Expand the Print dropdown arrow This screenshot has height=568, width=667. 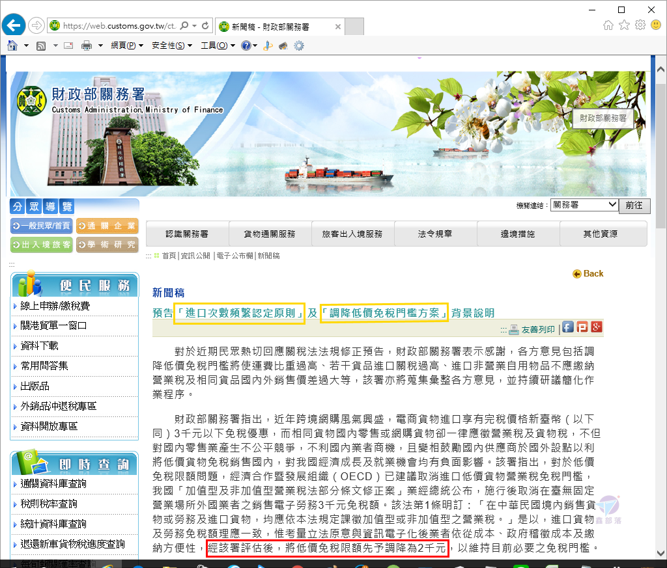100,46
